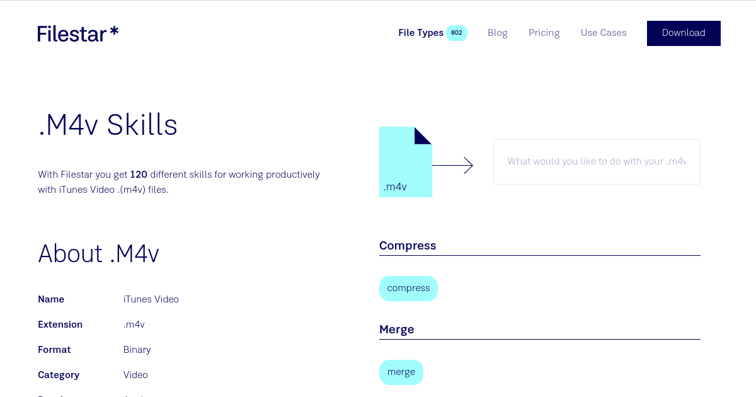Click the Merge section heading

(x=397, y=330)
